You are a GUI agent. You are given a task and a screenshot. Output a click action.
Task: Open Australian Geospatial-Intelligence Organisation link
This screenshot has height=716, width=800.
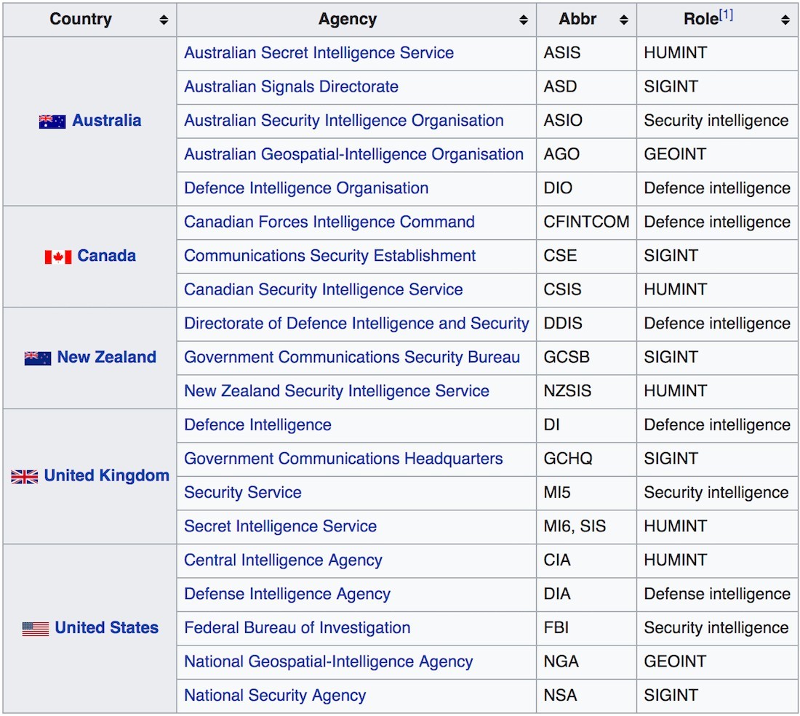pyautogui.click(x=353, y=154)
